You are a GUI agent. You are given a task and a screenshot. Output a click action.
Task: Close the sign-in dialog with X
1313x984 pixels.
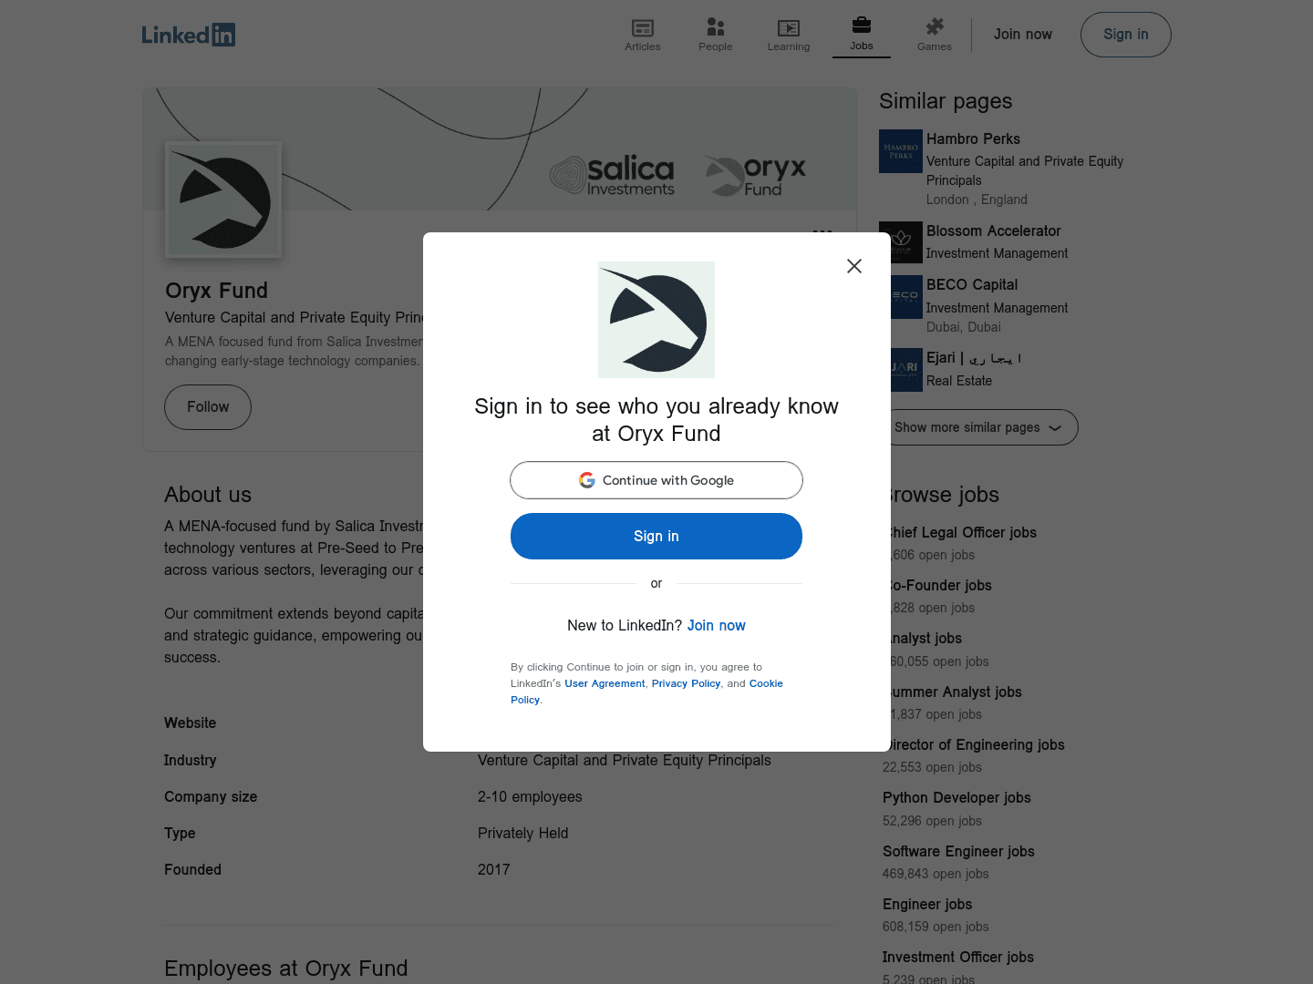[853, 266]
